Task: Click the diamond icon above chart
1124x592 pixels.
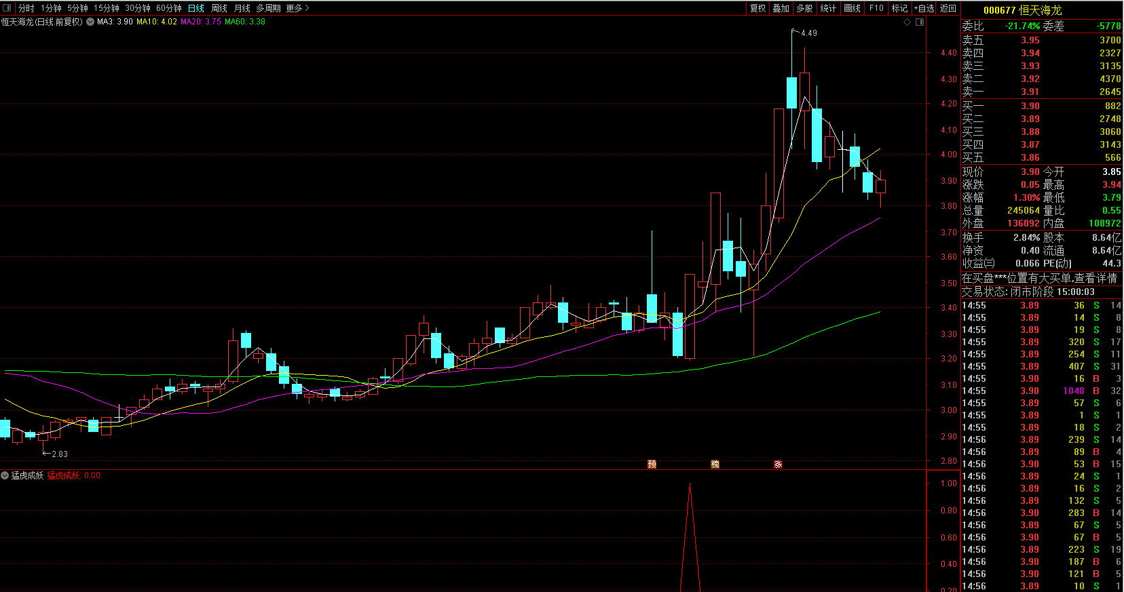Action: tap(907, 22)
